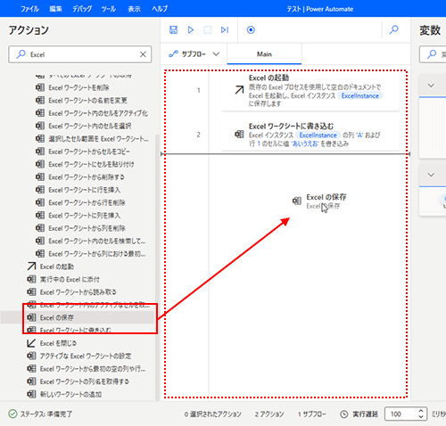Image resolution: width=446 pixels, height=426 pixels.
Task: Click the Excel ワークシートの列名を取得する icon
Action: (x=31, y=381)
